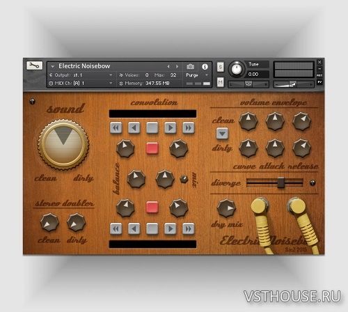Show the instrument info panel

pyautogui.click(x=205, y=67)
